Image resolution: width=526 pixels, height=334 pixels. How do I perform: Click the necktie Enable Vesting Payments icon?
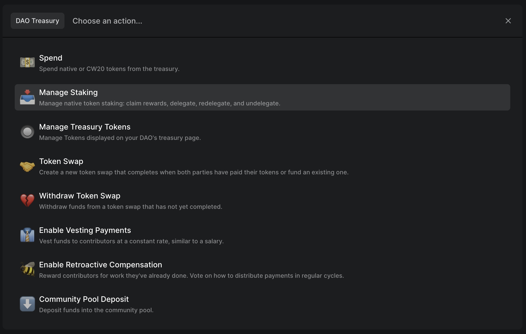click(27, 235)
